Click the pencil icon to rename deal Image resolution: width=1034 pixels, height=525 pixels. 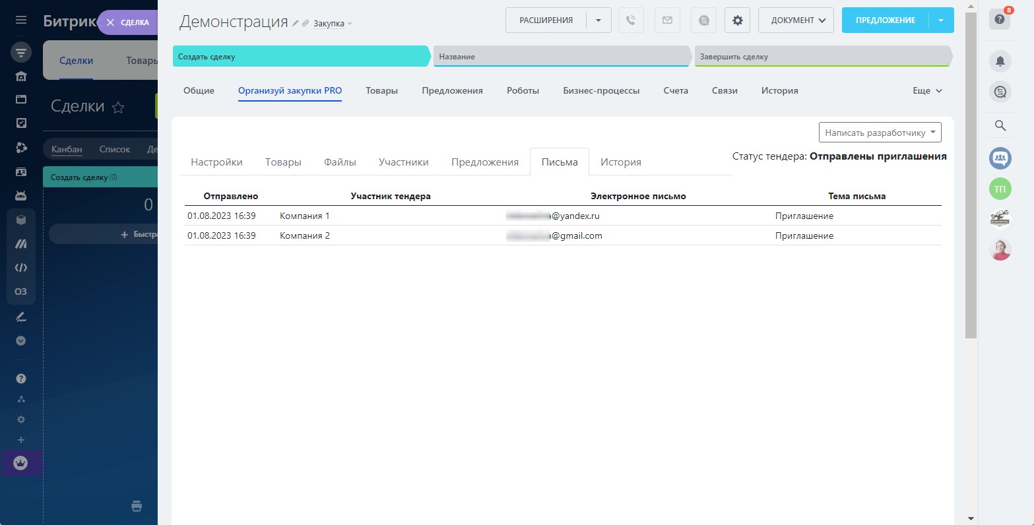point(296,23)
